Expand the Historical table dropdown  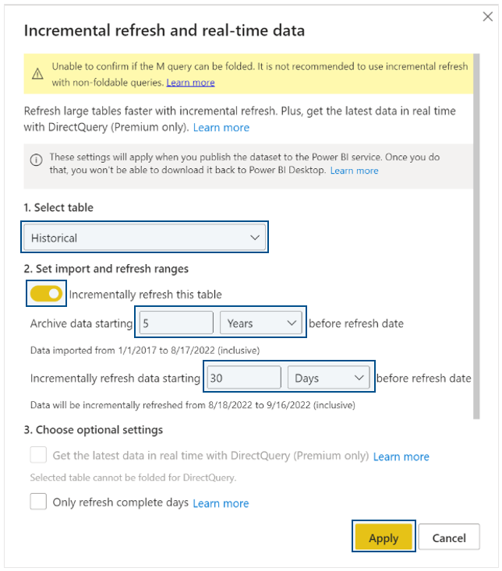(145, 237)
